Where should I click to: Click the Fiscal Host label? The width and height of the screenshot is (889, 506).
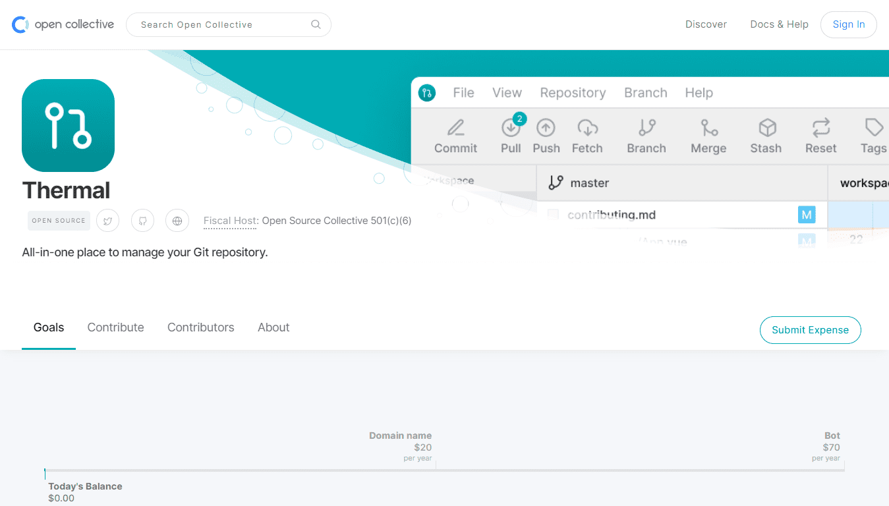click(230, 221)
